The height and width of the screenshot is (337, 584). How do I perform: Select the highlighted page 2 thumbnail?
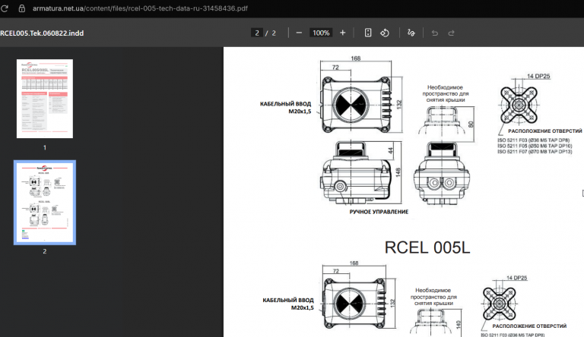click(x=45, y=203)
